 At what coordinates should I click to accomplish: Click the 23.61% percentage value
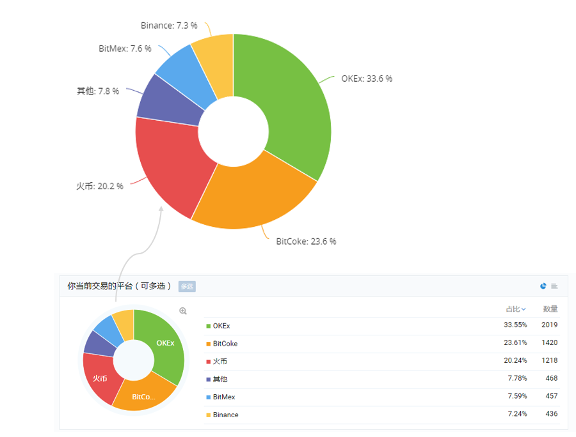pyautogui.click(x=515, y=342)
